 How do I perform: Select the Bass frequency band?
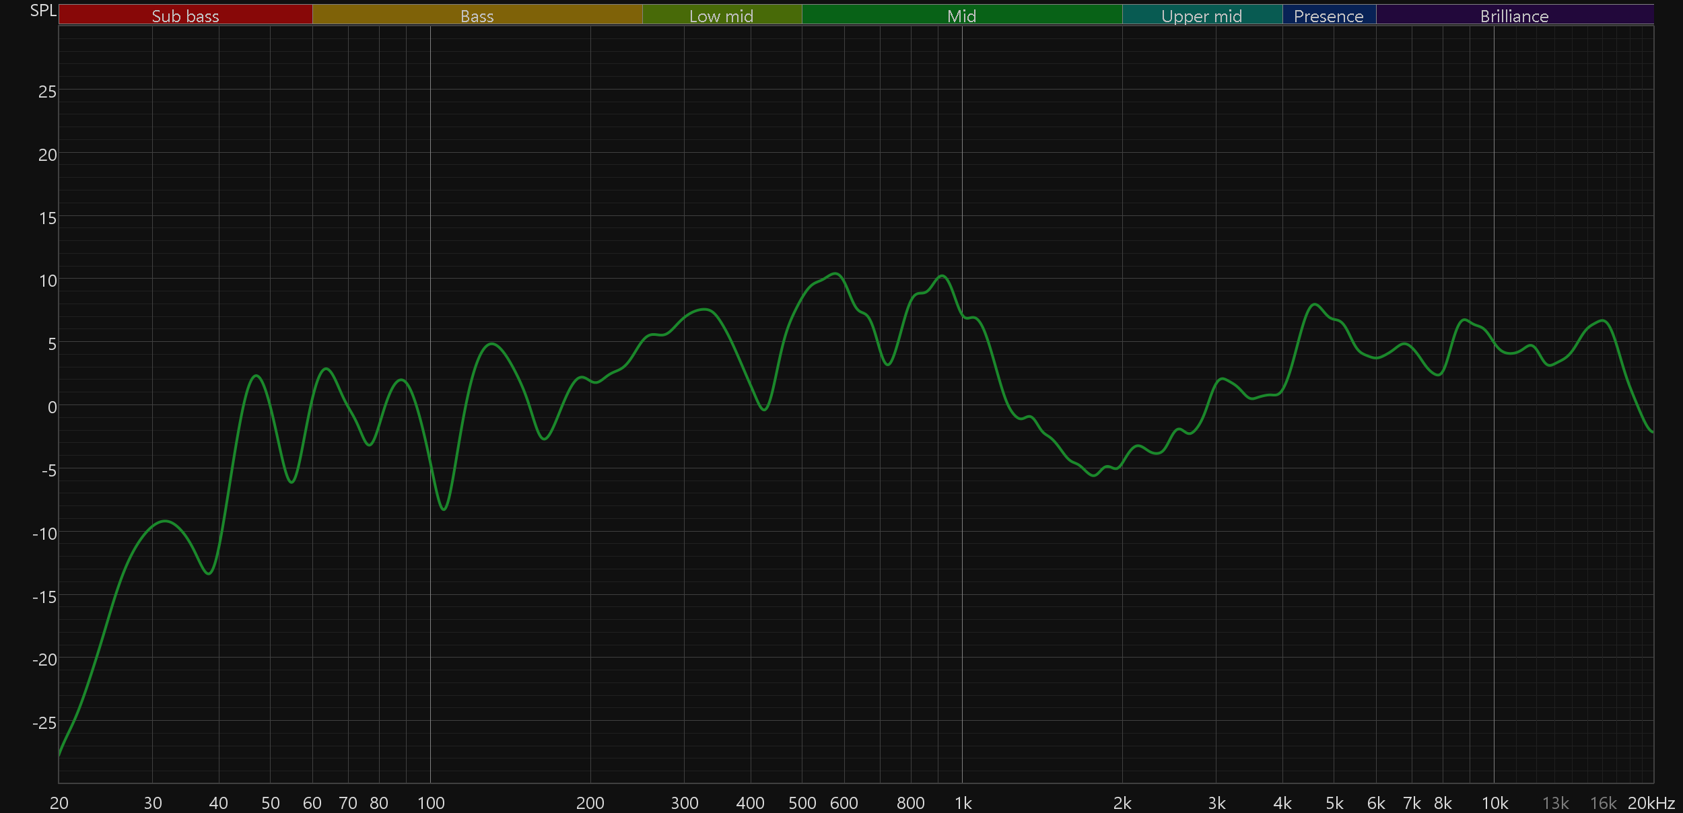point(477,15)
